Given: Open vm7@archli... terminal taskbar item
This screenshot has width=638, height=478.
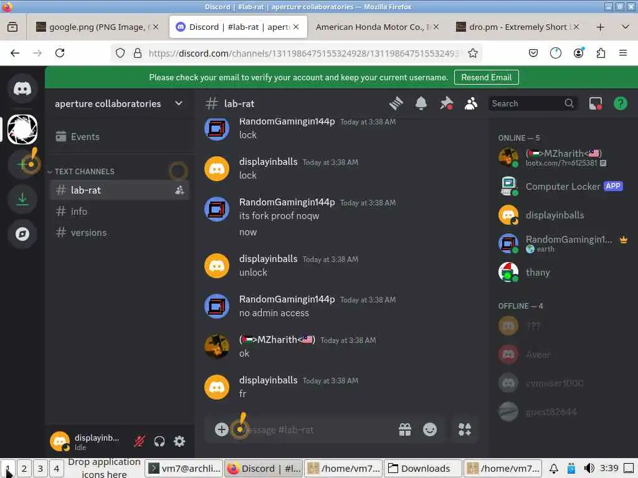Looking at the screenshot, I should tap(184, 469).
